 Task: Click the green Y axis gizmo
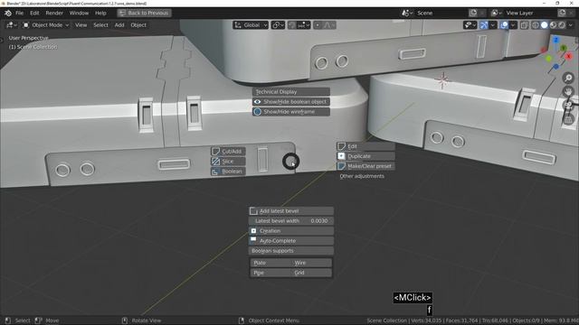tap(564, 48)
